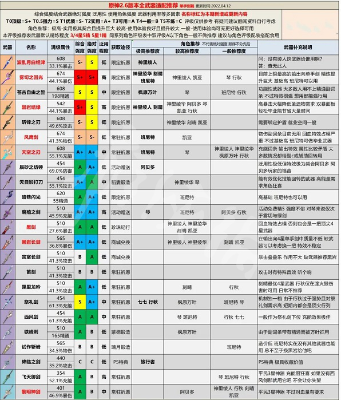The image size is (341, 400).
Task: Click the 天空之刃 weapon icon
Action: click(x=7, y=152)
